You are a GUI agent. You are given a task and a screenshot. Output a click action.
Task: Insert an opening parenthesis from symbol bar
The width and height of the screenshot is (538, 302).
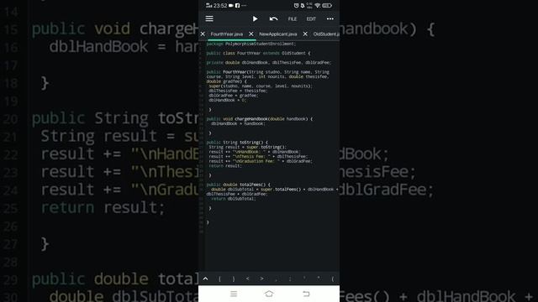click(x=219, y=279)
